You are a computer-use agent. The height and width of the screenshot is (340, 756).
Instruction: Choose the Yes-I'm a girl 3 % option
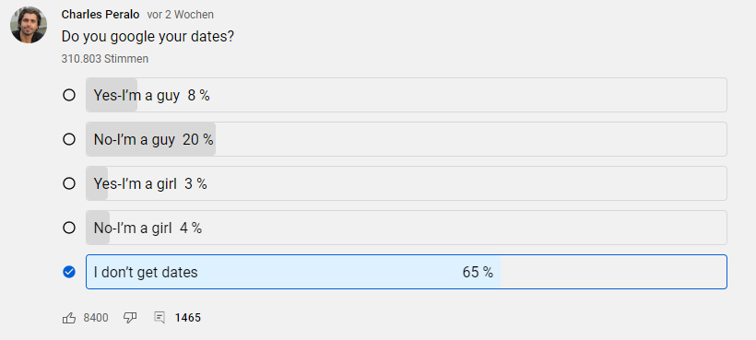(x=407, y=183)
